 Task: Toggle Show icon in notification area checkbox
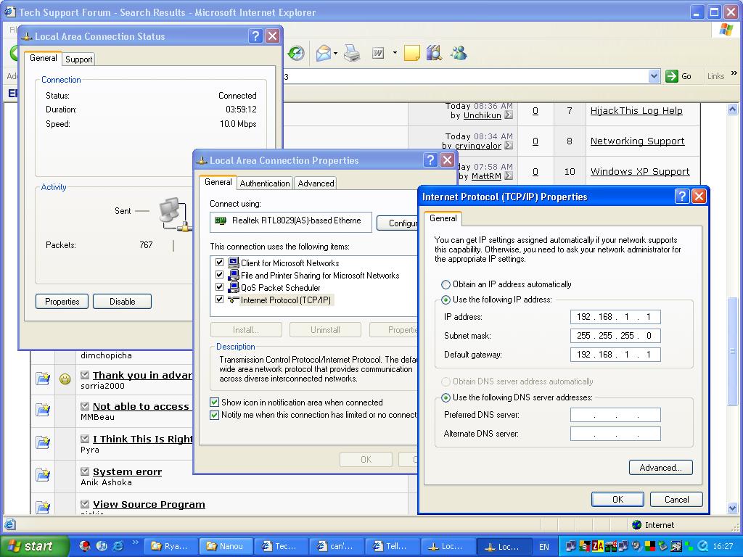(214, 403)
